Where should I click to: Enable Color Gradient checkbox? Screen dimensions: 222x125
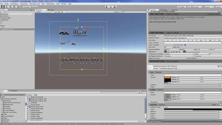[165, 45]
